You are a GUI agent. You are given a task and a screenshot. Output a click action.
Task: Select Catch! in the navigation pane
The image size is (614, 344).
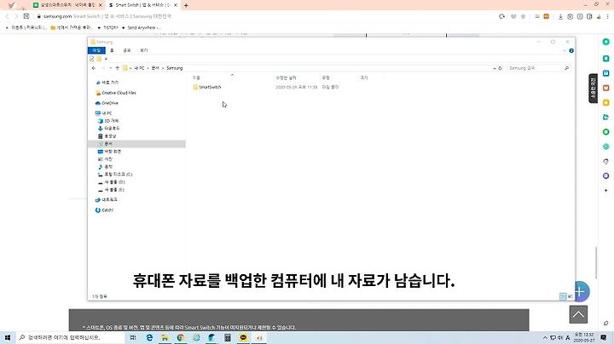point(105,210)
